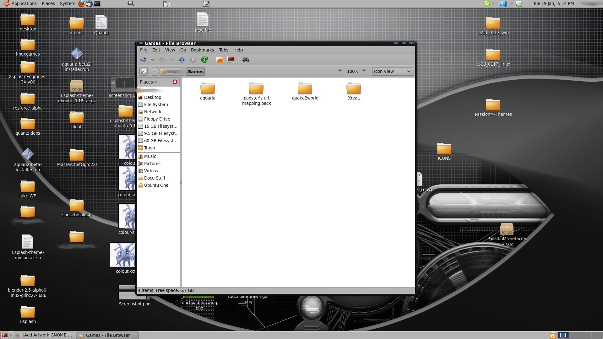Screen dimensions: 603x339
Task: Zoom out the file view
Action: [340, 71]
